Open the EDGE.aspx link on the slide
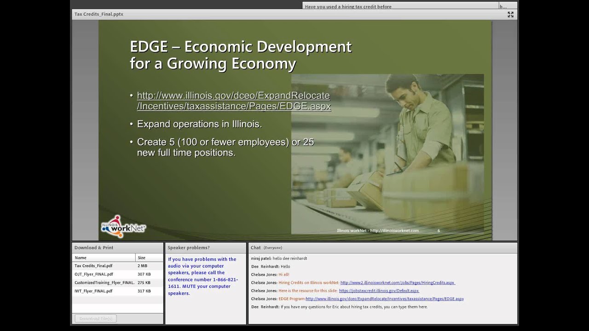This screenshot has width=589, height=331. click(x=234, y=101)
